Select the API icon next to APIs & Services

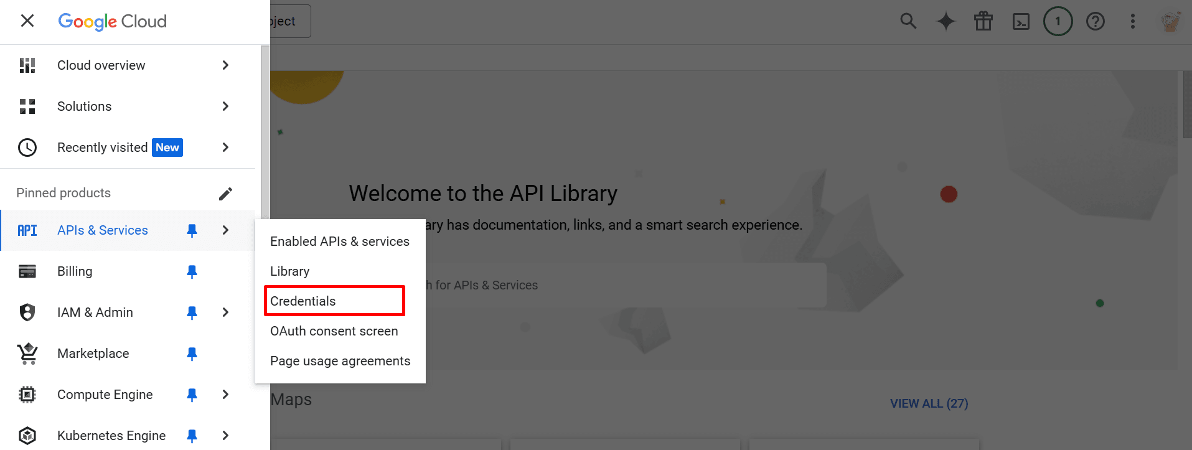pyautogui.click(x=27, y=231)
